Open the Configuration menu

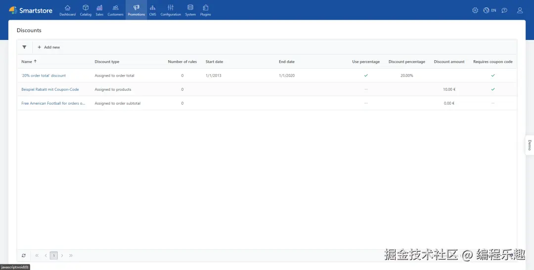click(x=171, y=10)
